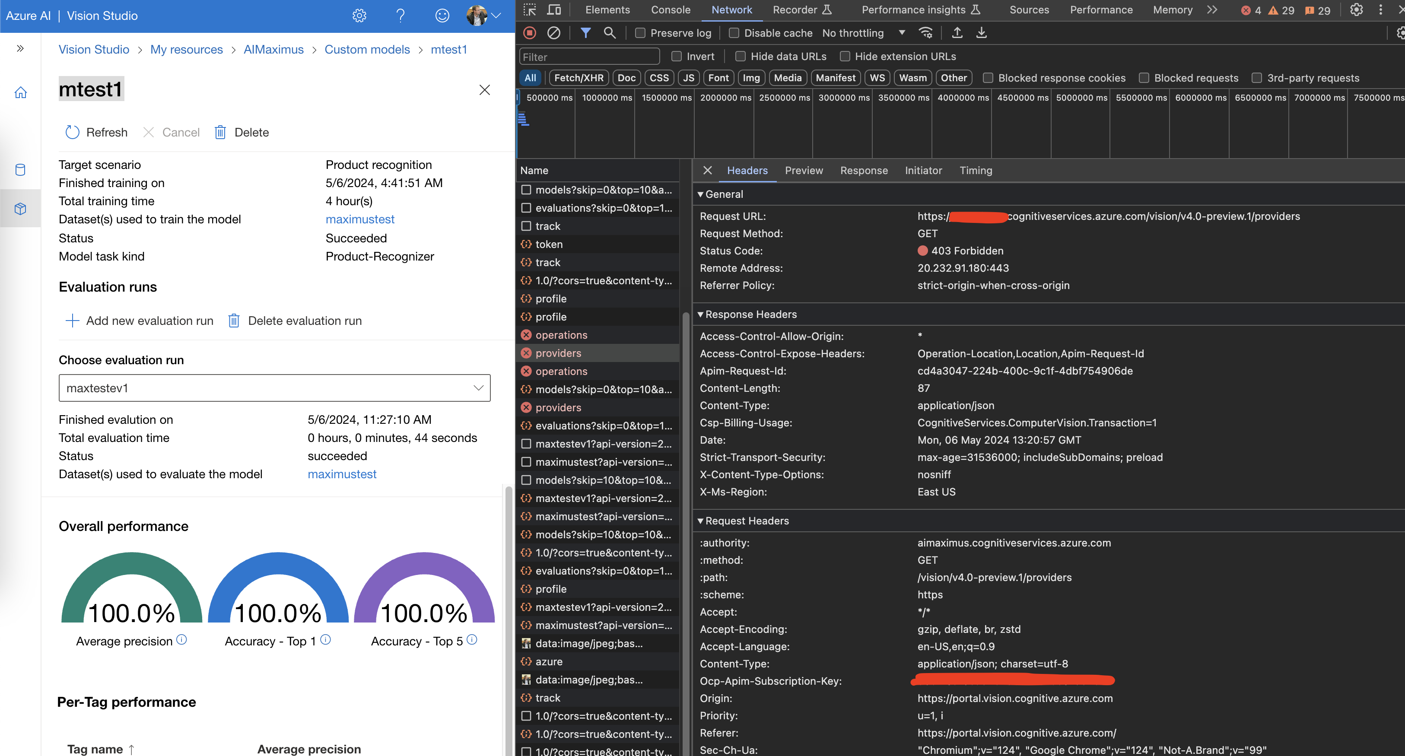Close the request details pane
This screenshot has width=1405, height=756.
click(x=707, y=170)
